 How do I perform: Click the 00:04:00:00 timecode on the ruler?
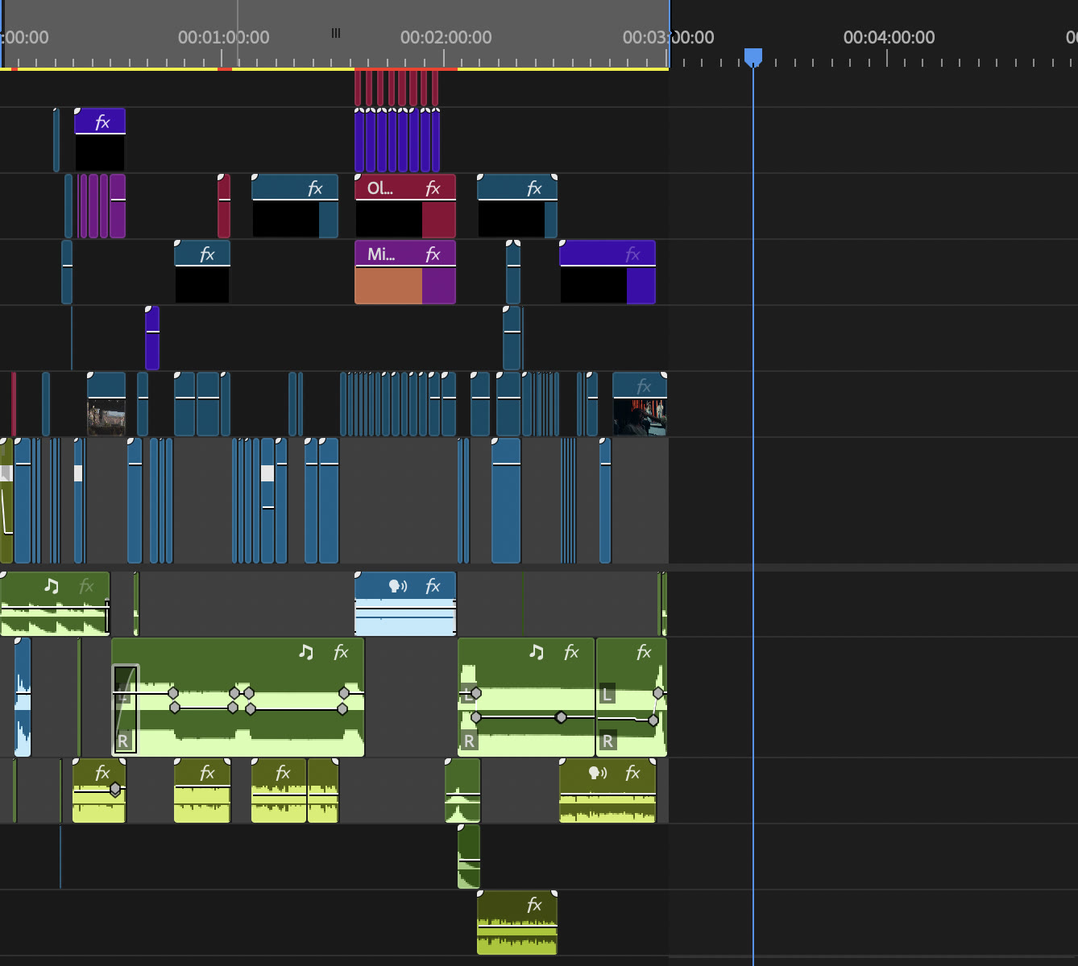click(889, 37)
